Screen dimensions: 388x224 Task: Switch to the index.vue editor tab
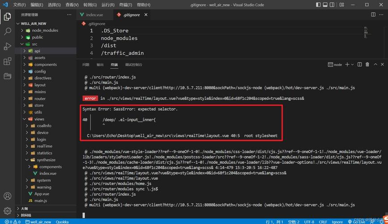pos(95,15)
